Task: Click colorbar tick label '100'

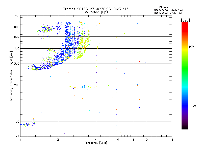Action: [191, 47]
